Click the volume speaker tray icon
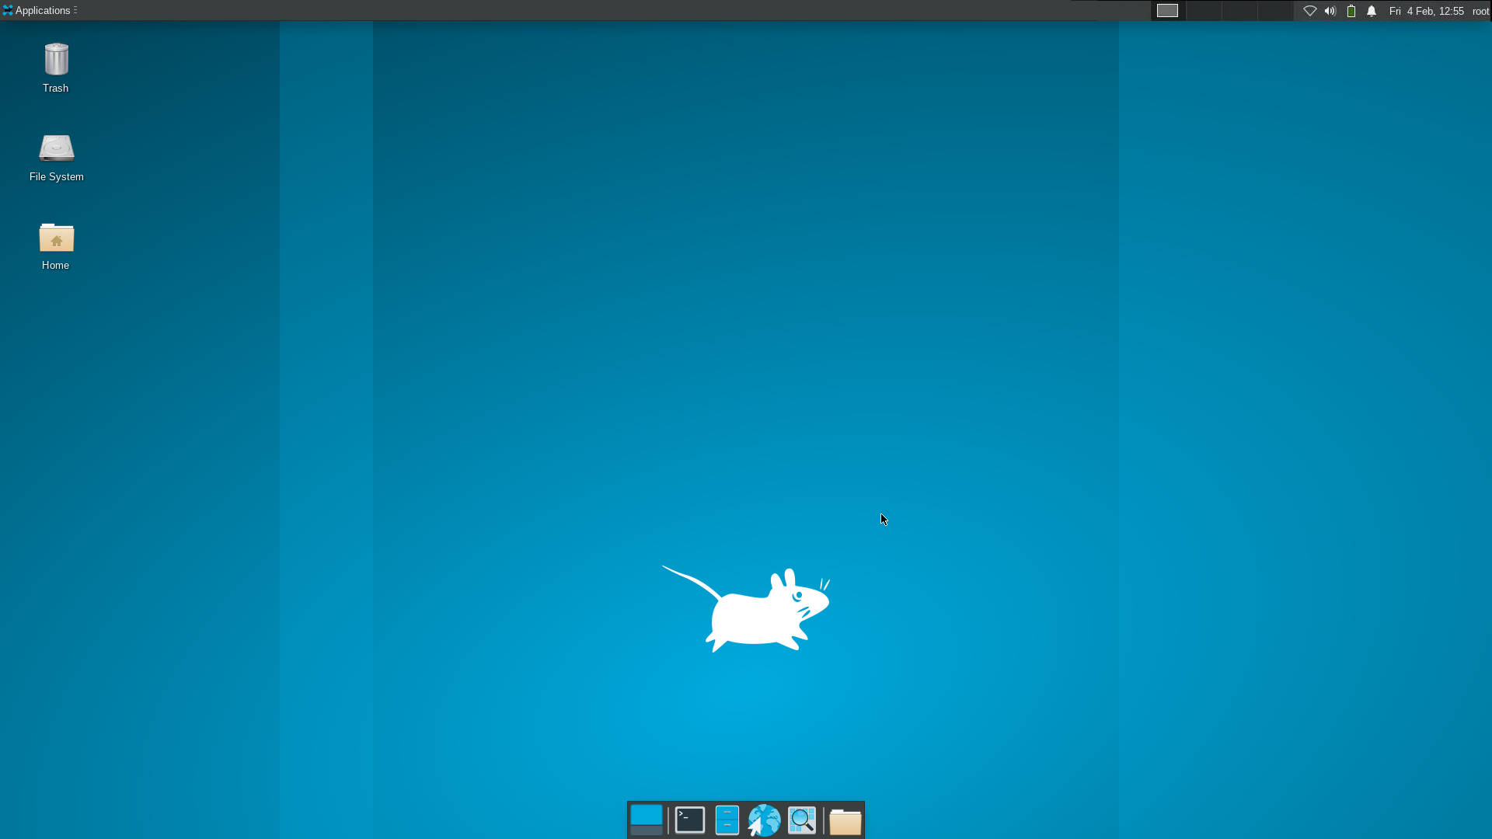This screenshot has width=1492, height=839. 1330,11
